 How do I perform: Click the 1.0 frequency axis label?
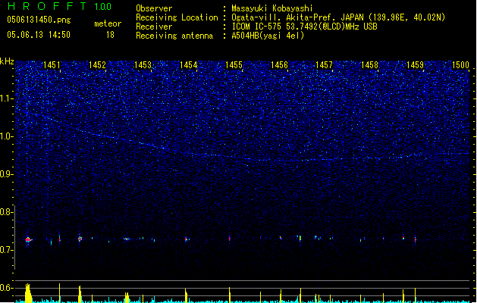(7, 137)
